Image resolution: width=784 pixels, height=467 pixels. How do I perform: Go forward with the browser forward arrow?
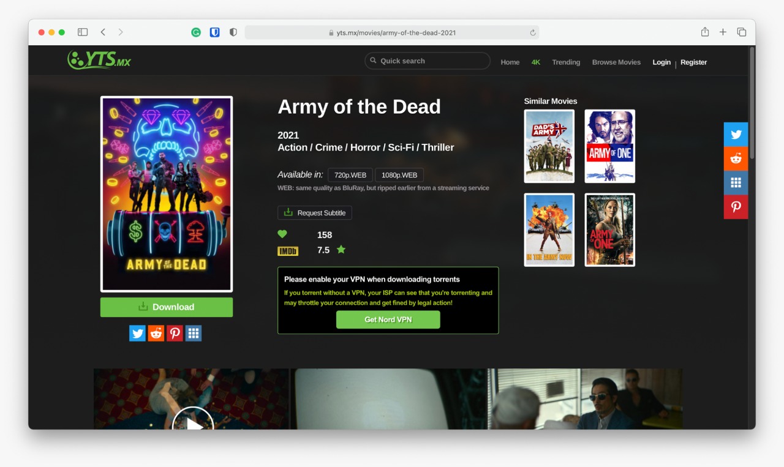[x=121, y=32]
